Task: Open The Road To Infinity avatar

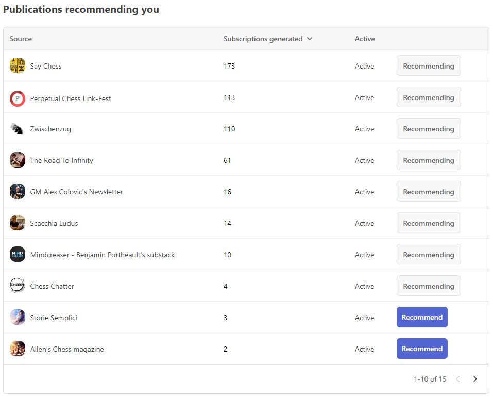Action: coord(18,160)
